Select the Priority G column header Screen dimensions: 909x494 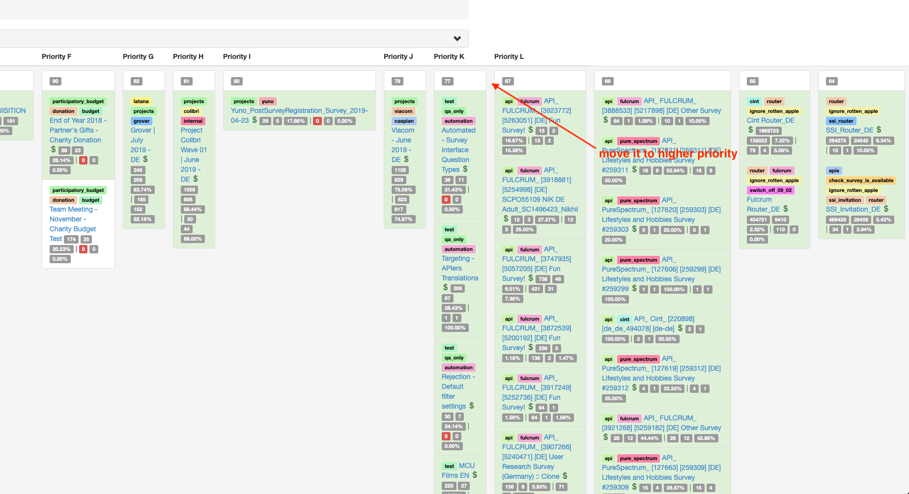[138, 56]
